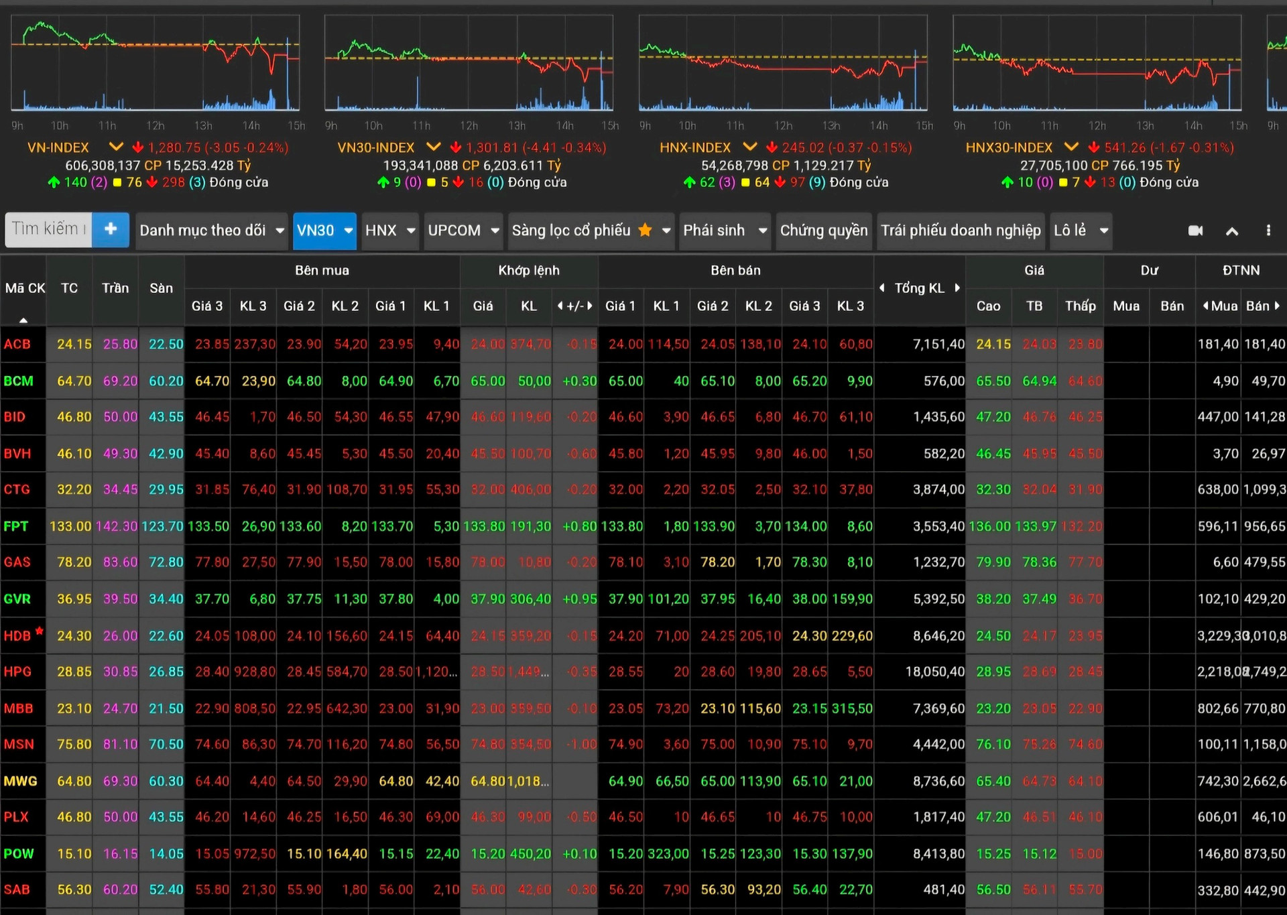Select the CTG stock symbol
The width and height of the screenshot is (1287, 915).
[17, 489]
